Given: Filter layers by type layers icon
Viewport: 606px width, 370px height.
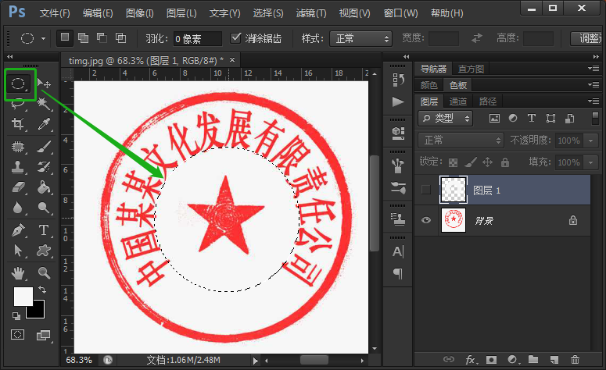Looking at the screenshot, I should click(x=532, y=118).
